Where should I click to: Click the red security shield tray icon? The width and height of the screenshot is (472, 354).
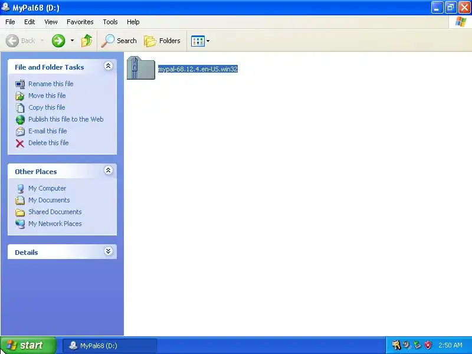click(428, 345)
